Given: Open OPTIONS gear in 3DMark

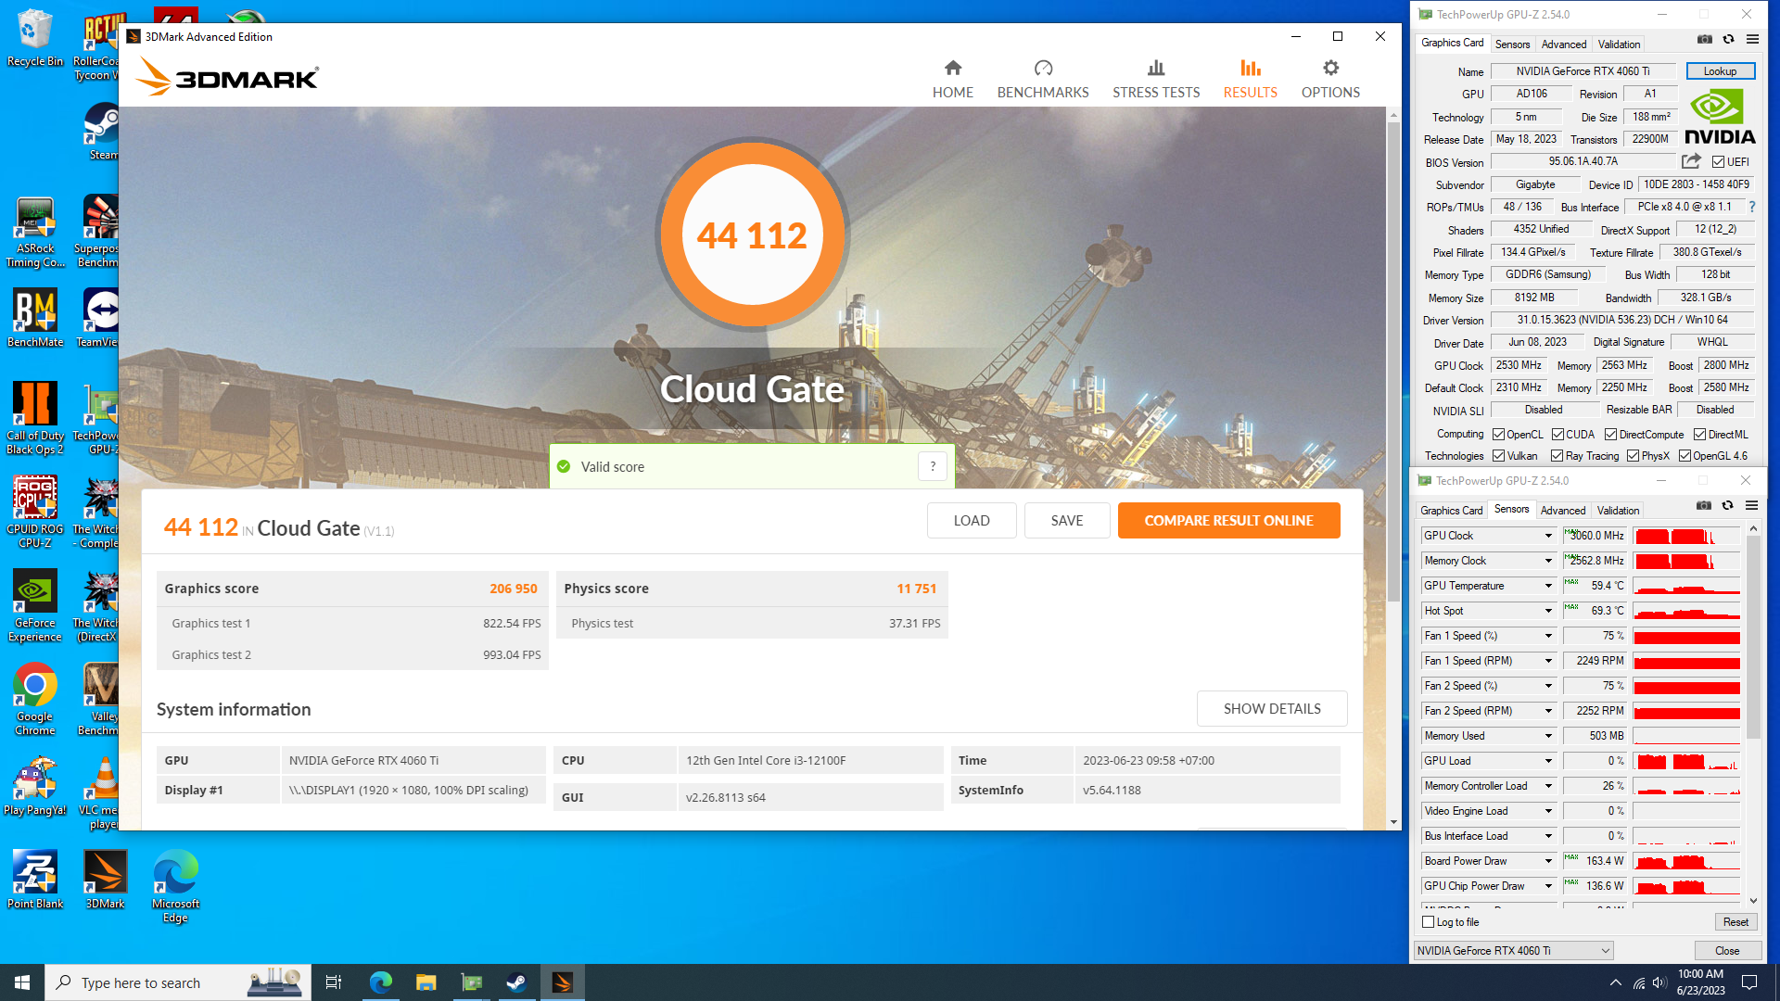Looking at the screenshot, I should (x=1330, y=80).
